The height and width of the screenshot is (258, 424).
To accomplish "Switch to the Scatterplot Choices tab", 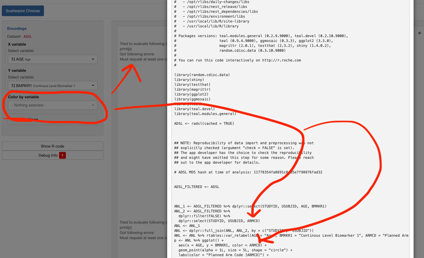I will click(x=23, y=10).
